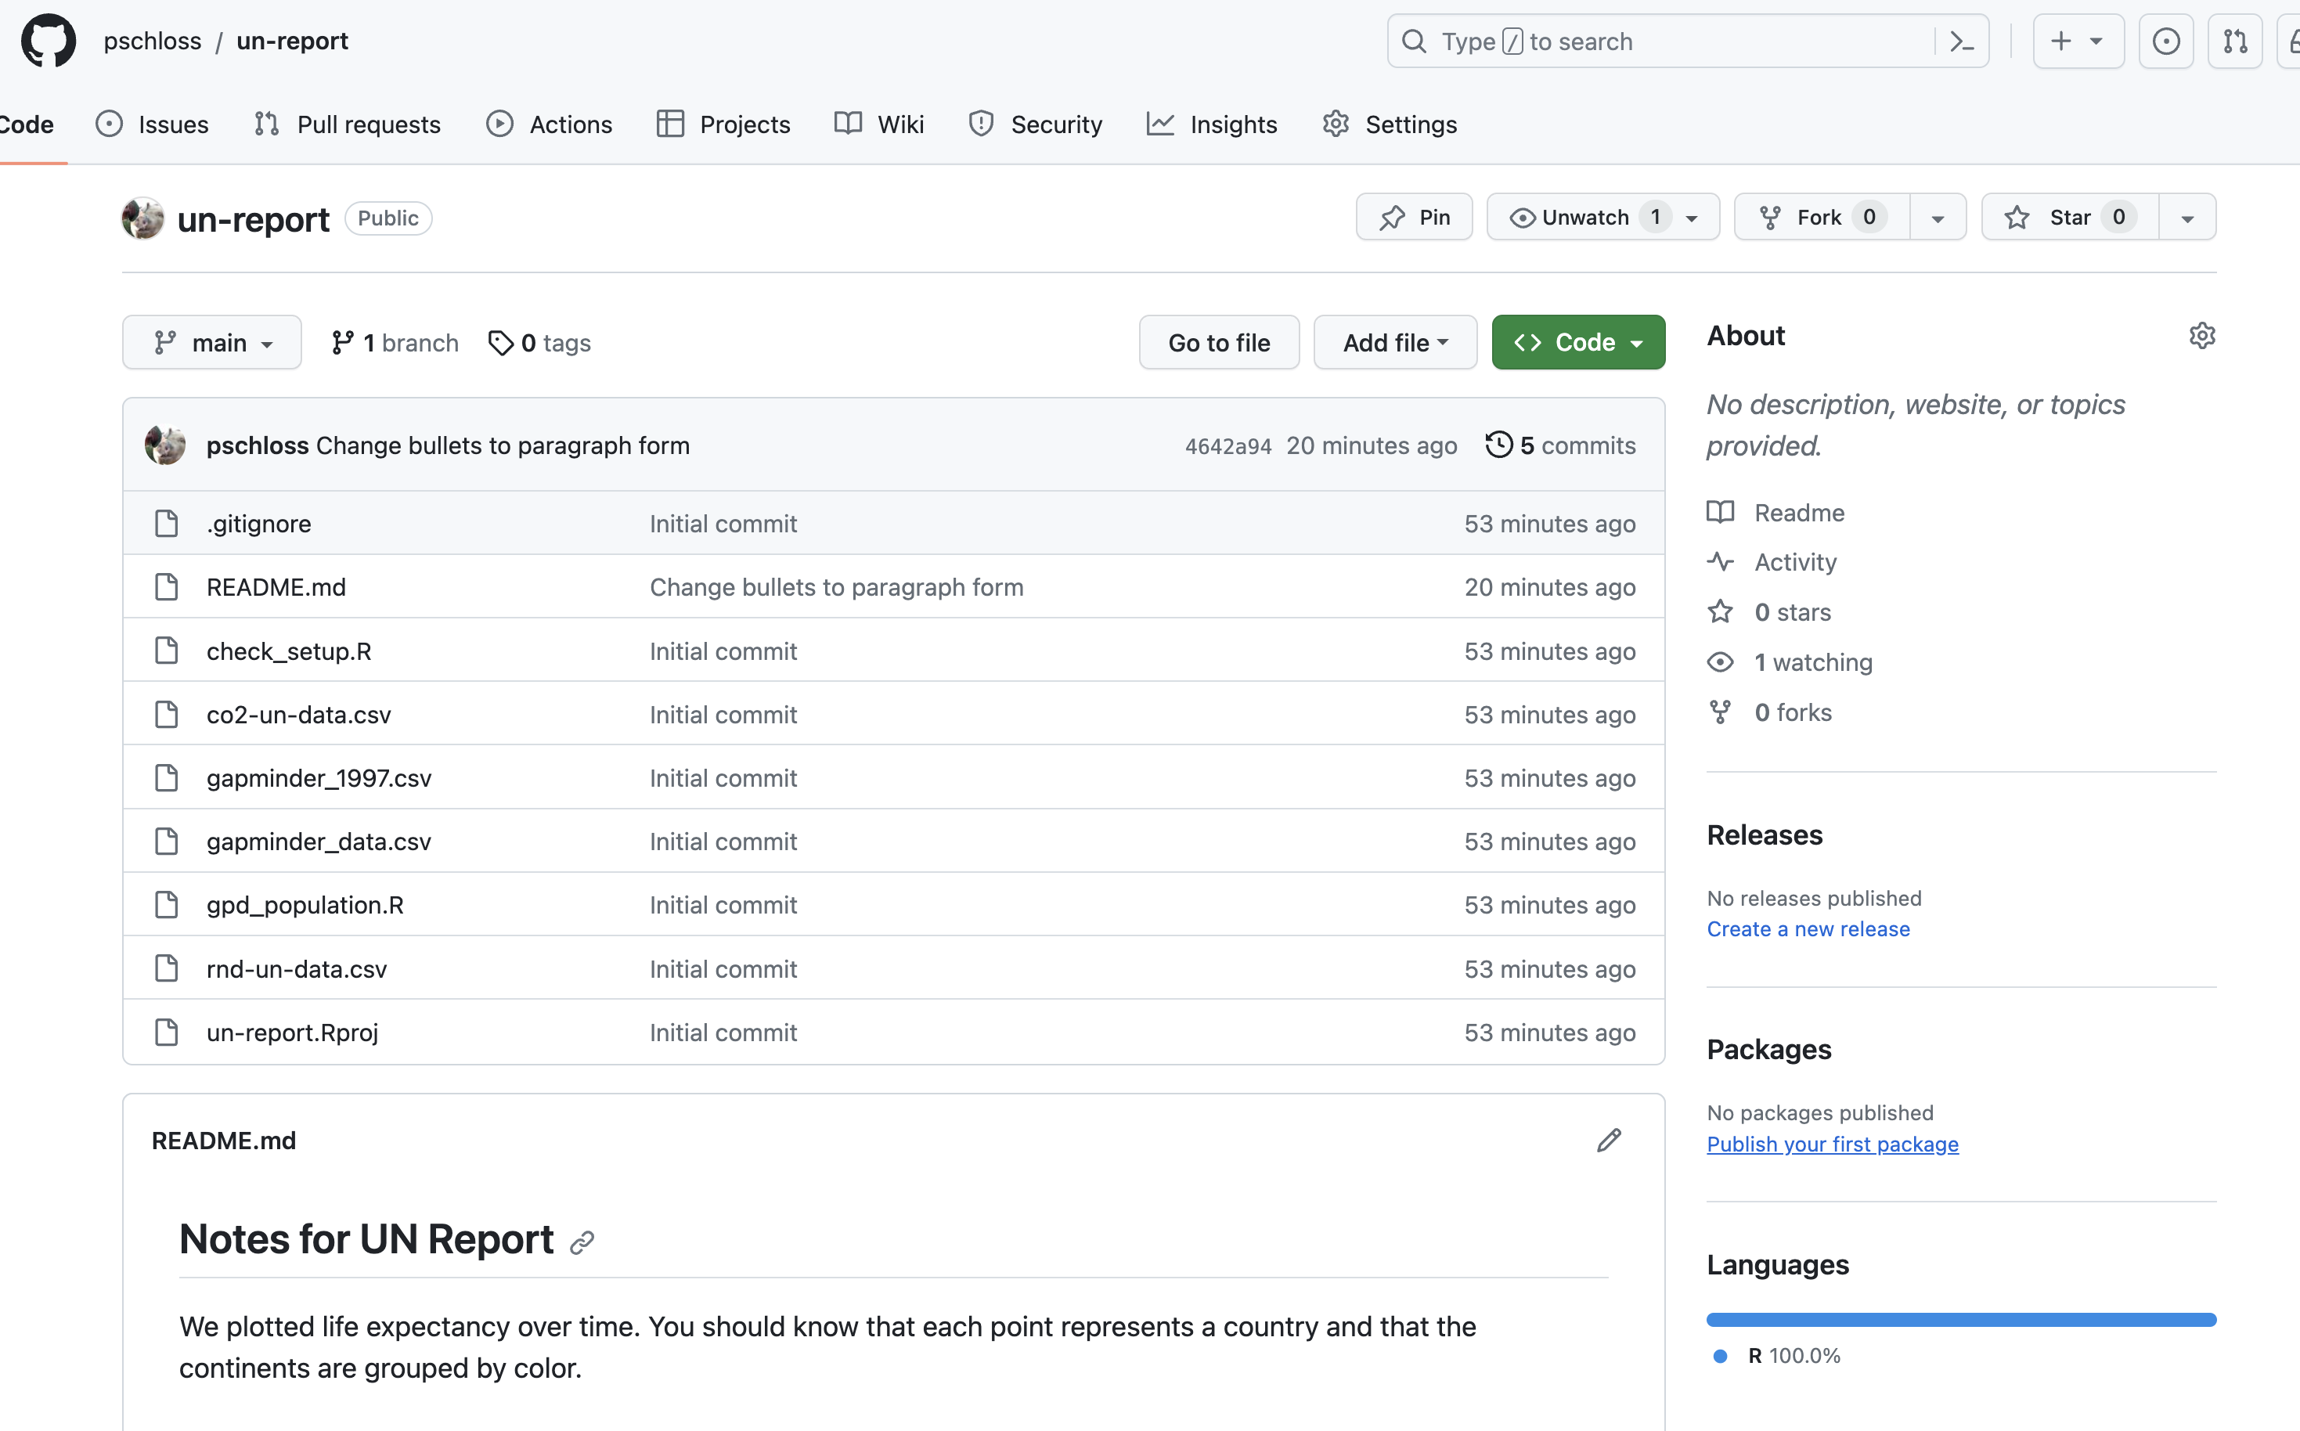This screenshot has width=2300, height=1431.
Task: Click Create a new release link
Action: (1808, 928)
